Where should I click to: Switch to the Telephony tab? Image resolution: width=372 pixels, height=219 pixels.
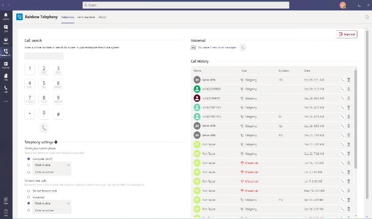pyautogui.click(x=68, y=17)
